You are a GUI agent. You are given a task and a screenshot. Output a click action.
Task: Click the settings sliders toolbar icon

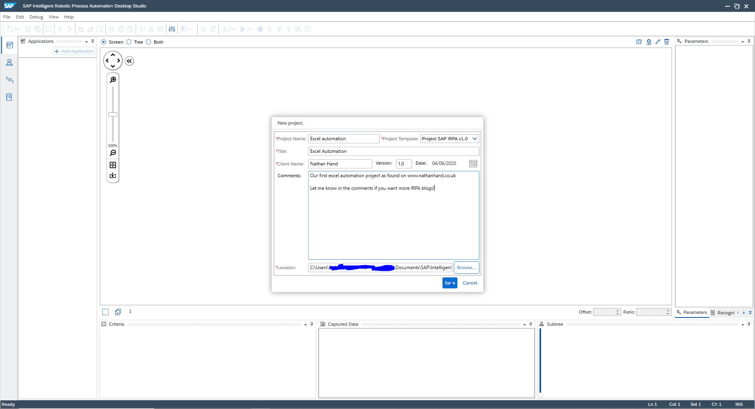(x=172, y=29)
